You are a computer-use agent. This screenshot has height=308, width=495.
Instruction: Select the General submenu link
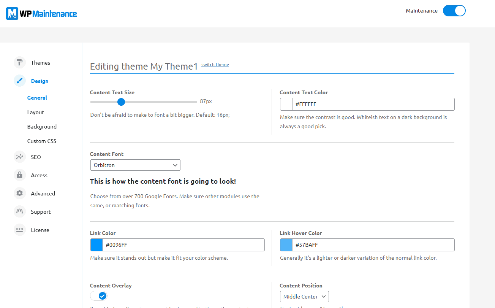[x=37, y=98]
